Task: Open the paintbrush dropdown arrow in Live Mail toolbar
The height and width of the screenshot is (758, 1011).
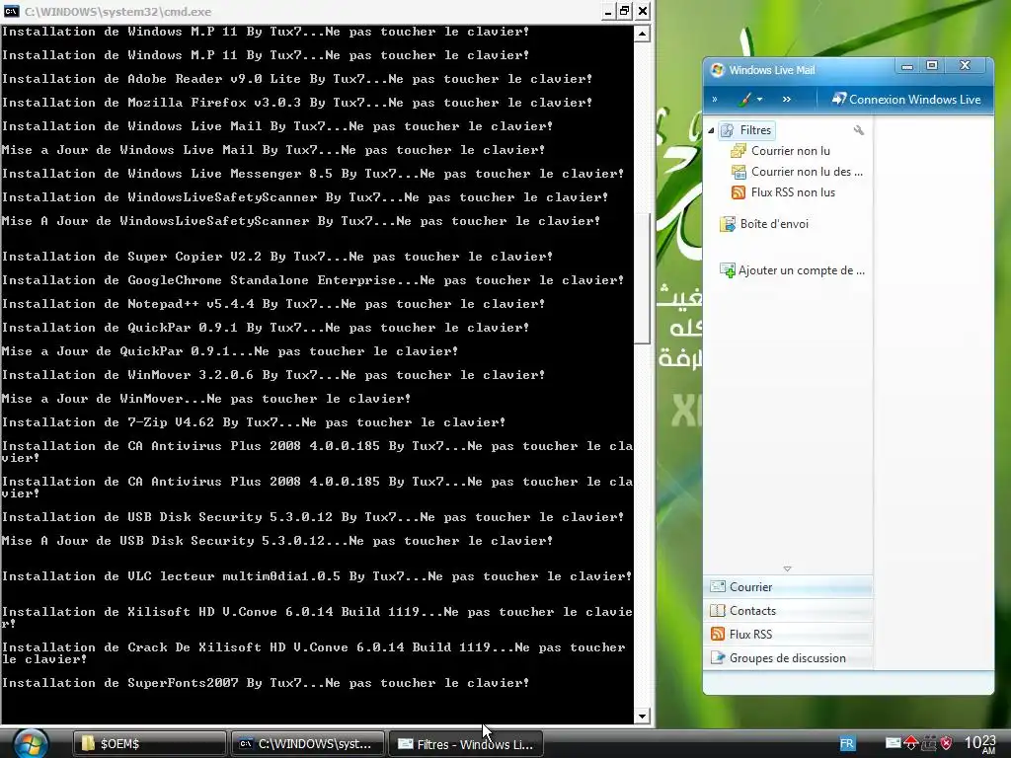Action: (759, 100)
